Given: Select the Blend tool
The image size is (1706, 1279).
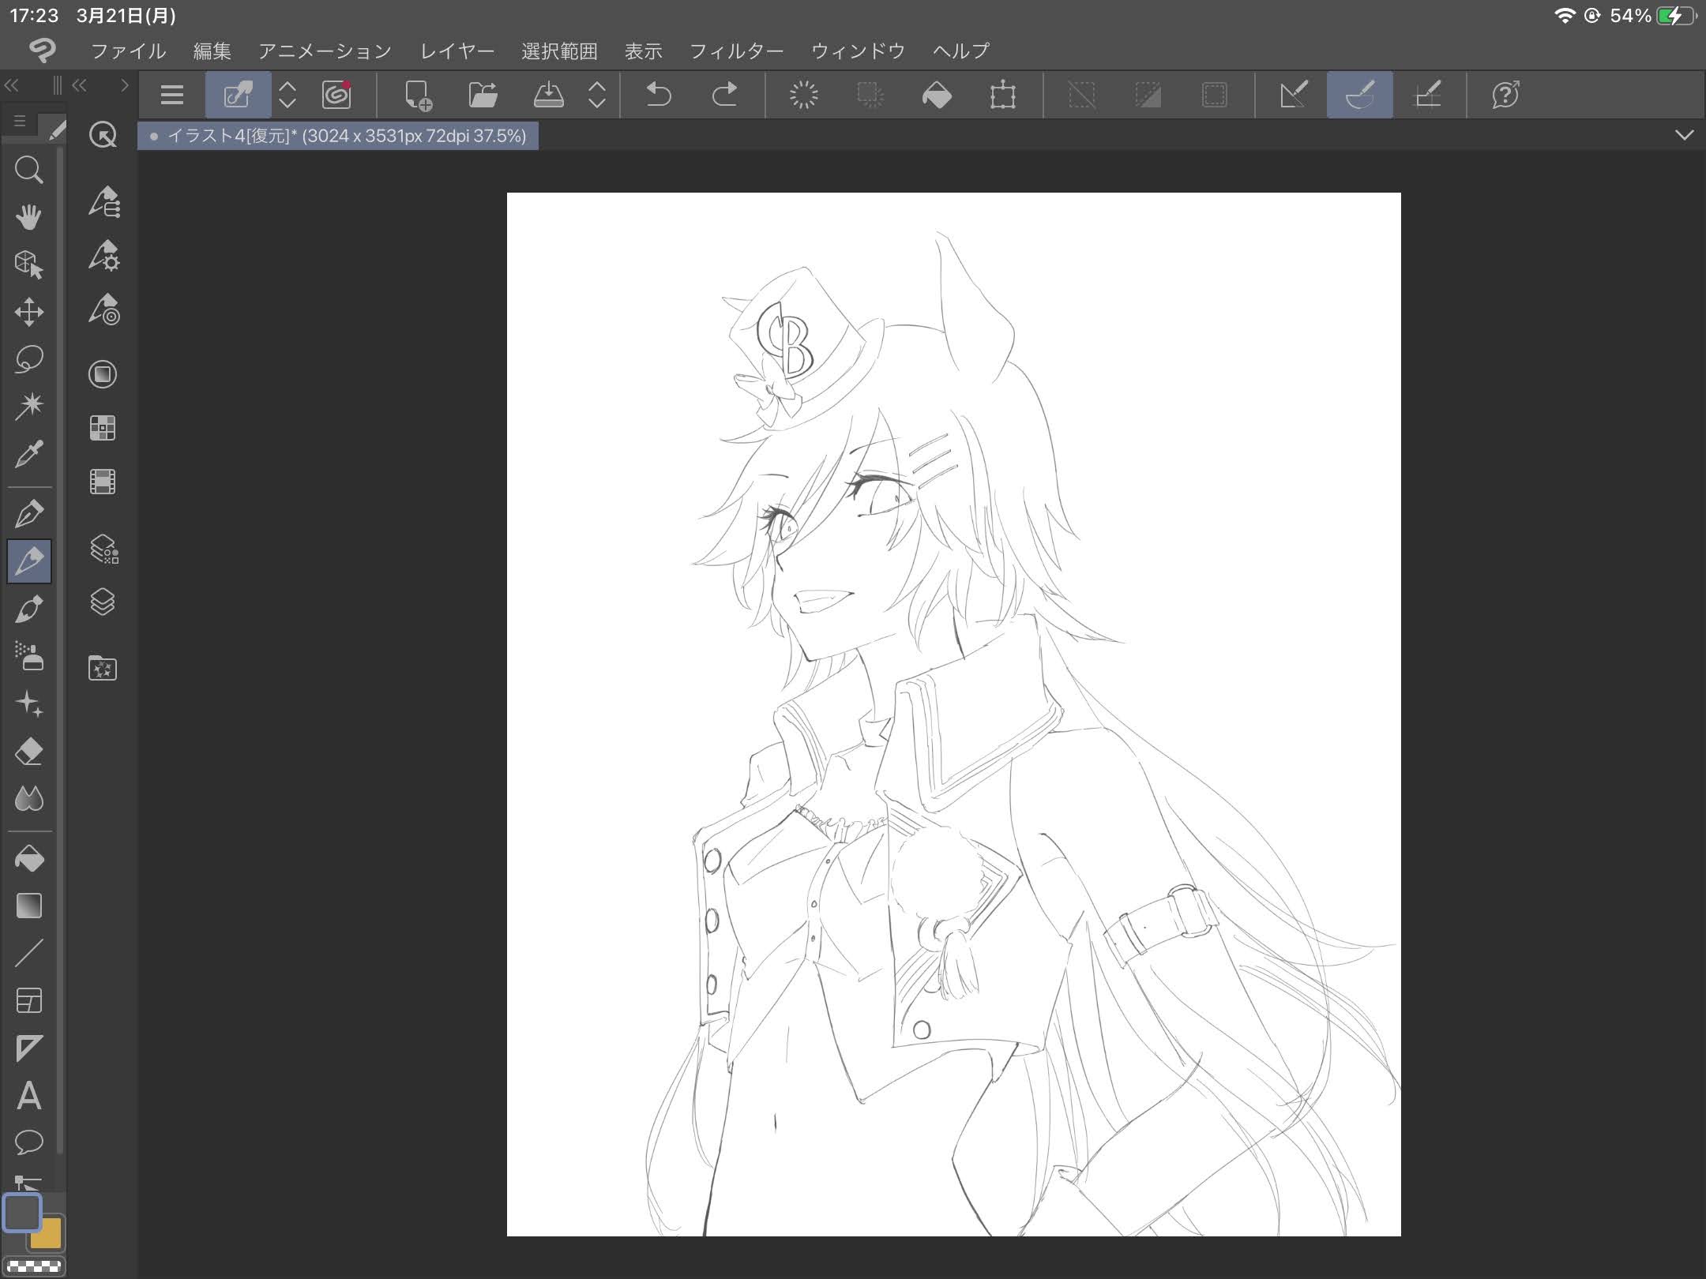Looking at the screenshot, I should 29,799.
